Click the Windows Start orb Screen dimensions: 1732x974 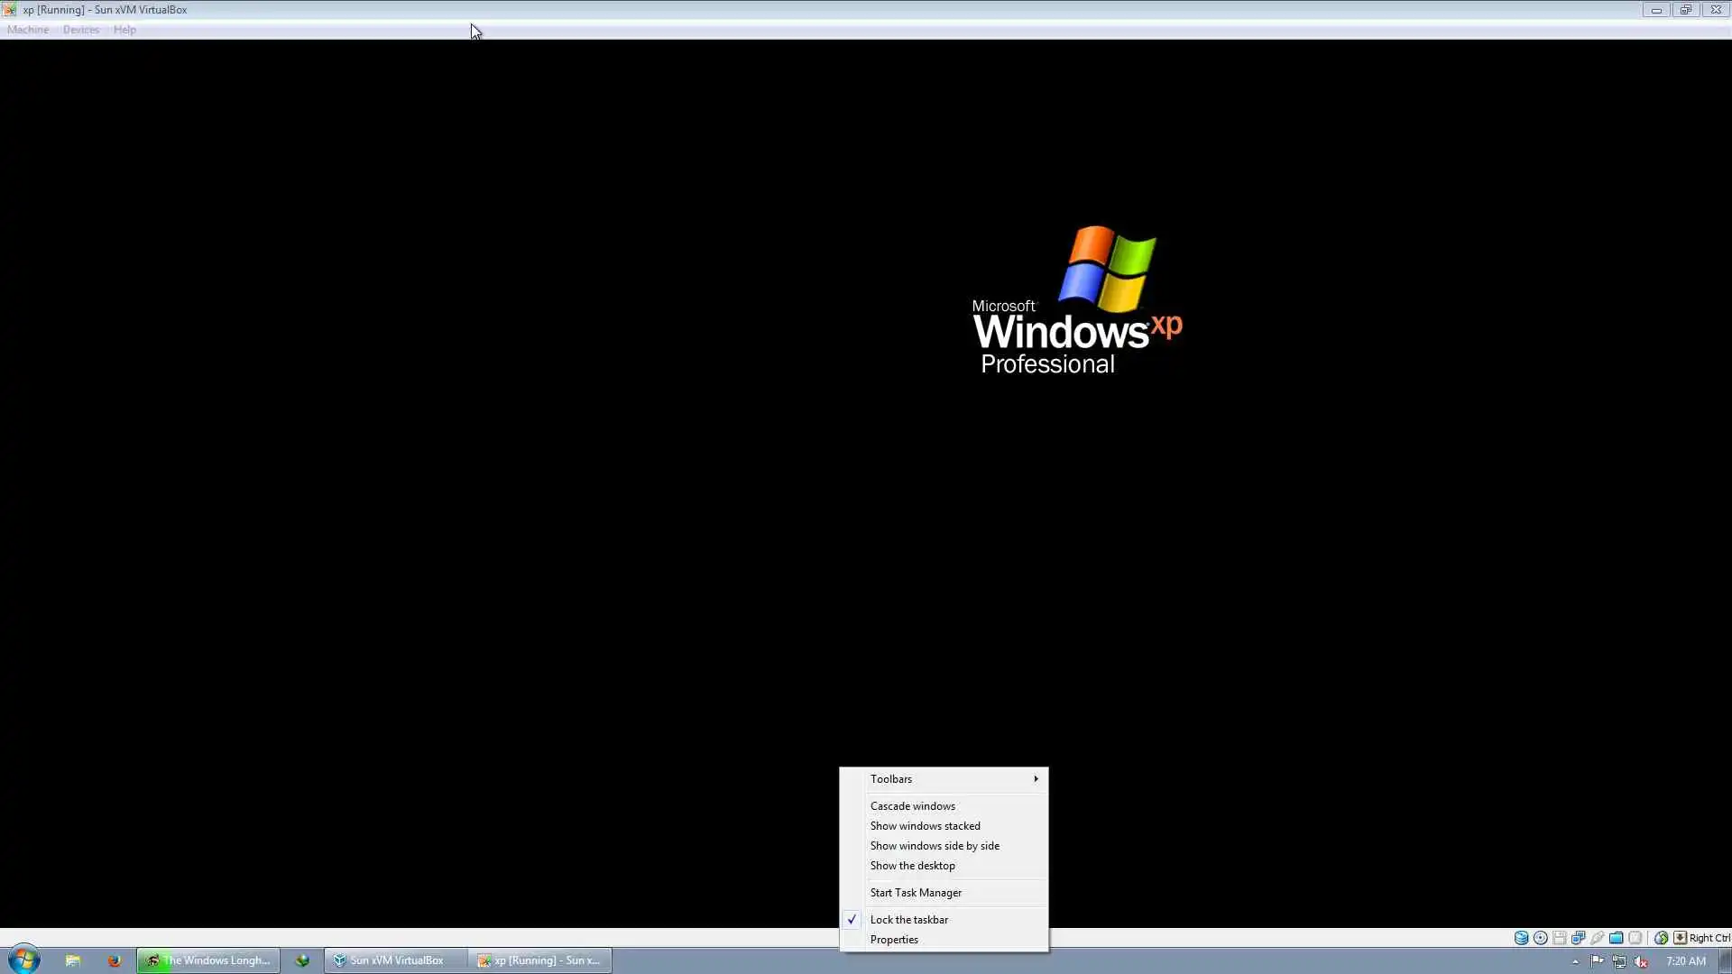coord(23,960)
